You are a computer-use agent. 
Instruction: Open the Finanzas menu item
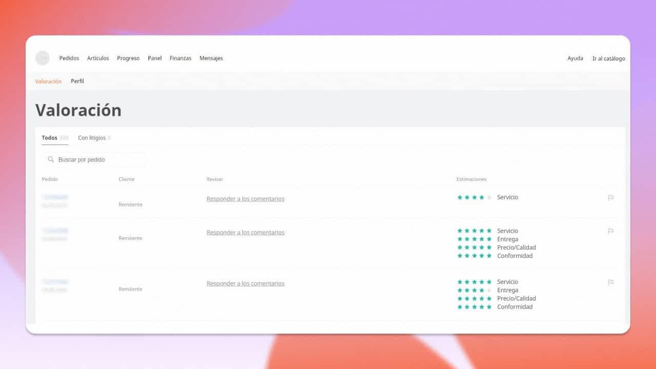(x=180, y=58)
